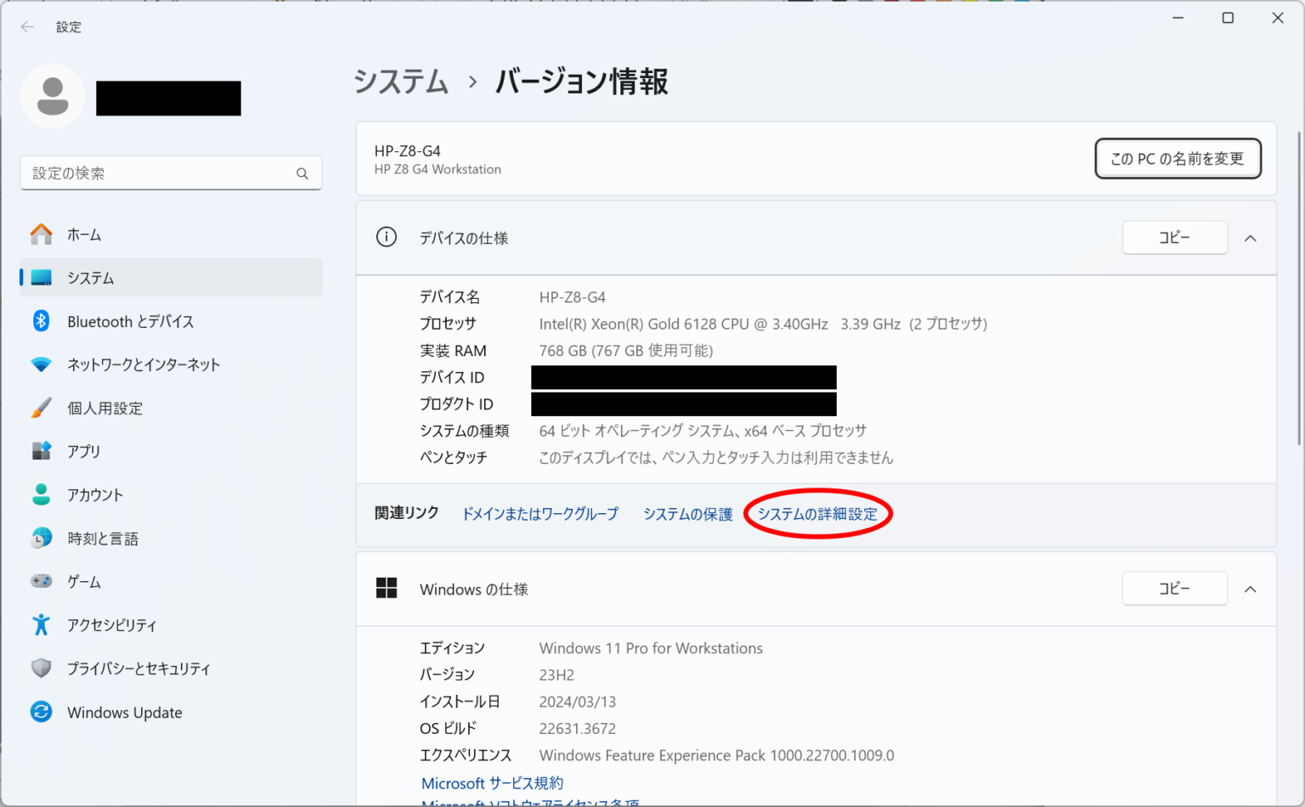Open ゲーム settings

(82, 581)
